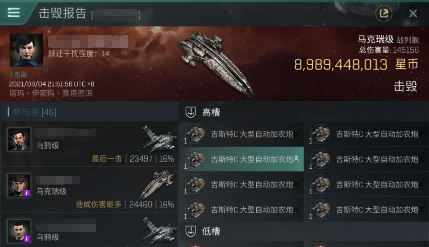Open the victim pilot portrait
Screen dimensions: 429x247
point(26,50)
